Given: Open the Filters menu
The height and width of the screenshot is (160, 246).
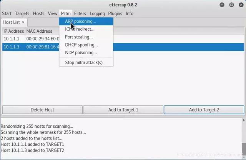Looking at the screenshot, I should point(80,13).
